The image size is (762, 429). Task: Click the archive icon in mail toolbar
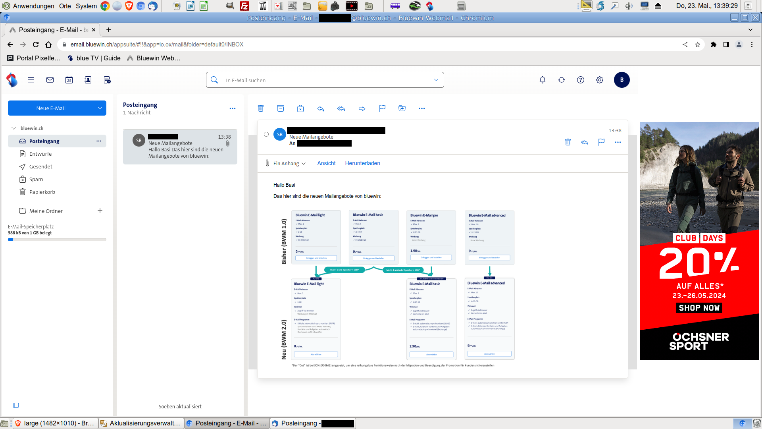(281, 108)
